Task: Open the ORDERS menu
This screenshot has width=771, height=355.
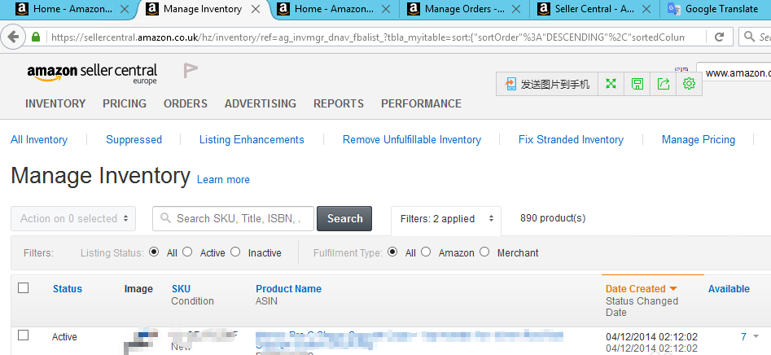Action: click(x=186, y=103)
